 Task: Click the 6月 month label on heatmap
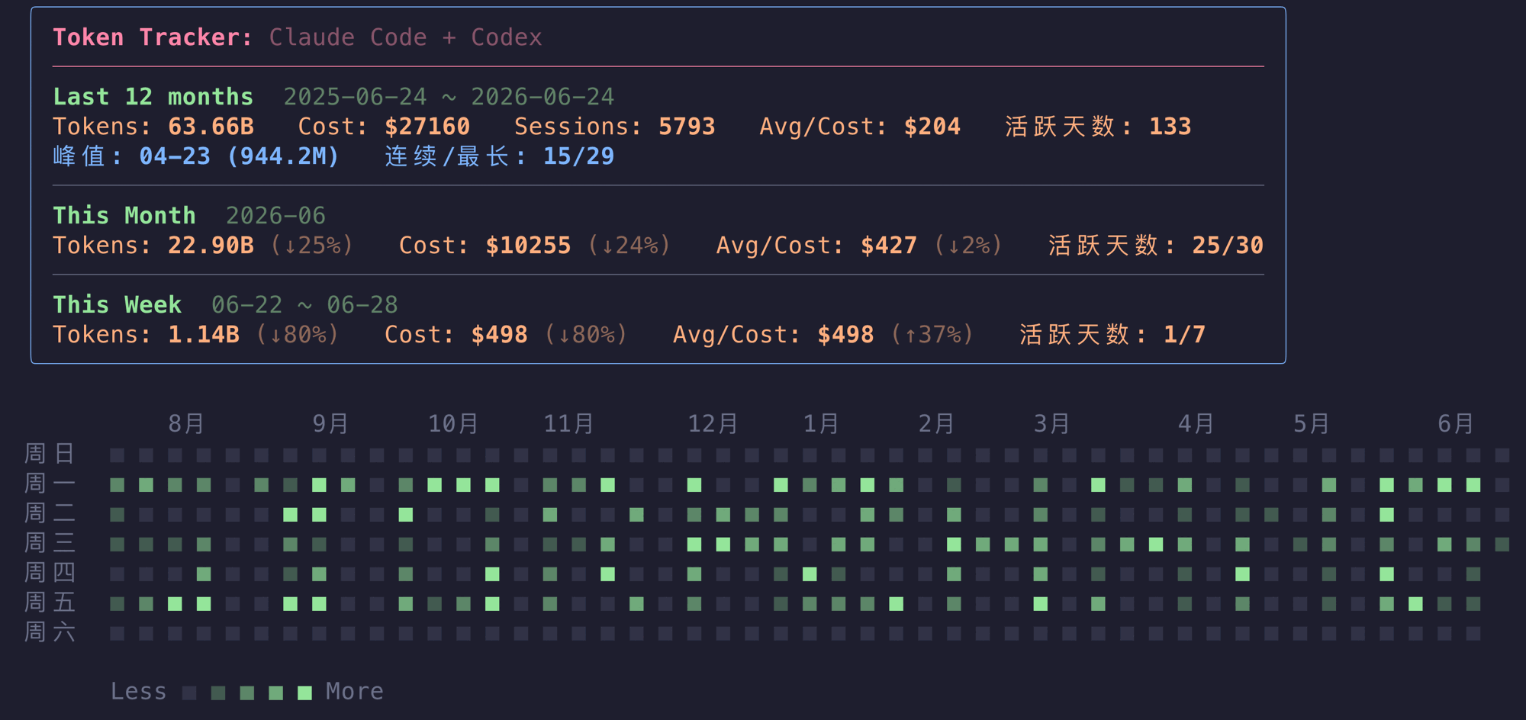coord(1455,423)
